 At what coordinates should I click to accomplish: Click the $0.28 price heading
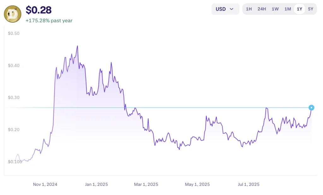[x=35, y=9]
